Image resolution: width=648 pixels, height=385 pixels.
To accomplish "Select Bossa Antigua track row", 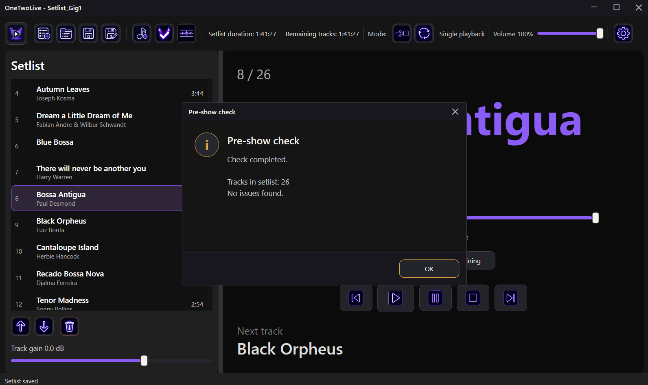I will [x=97, y=198].
